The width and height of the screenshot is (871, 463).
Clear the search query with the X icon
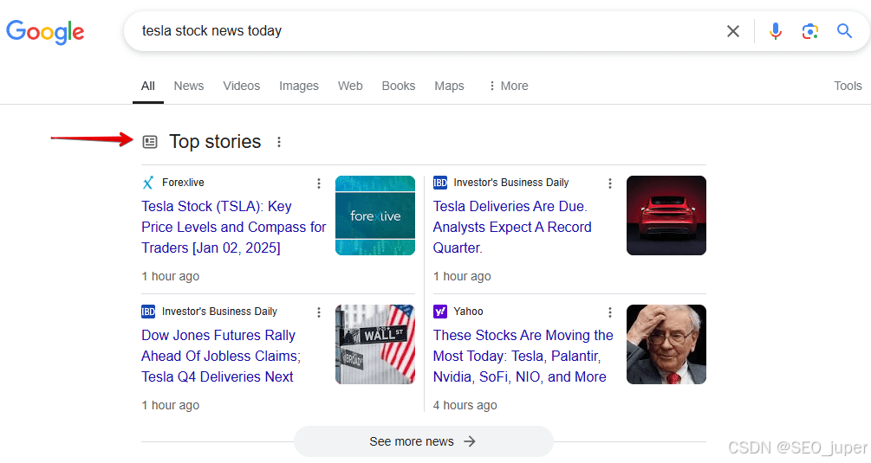(733, 31)
